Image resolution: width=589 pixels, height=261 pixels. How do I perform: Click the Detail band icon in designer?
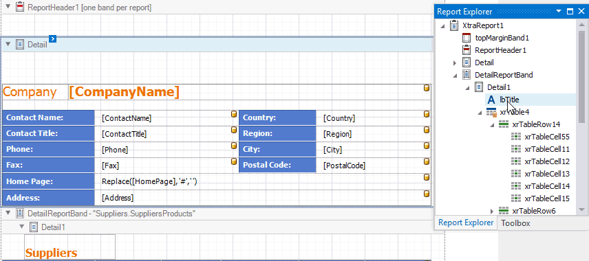point(20,44)
